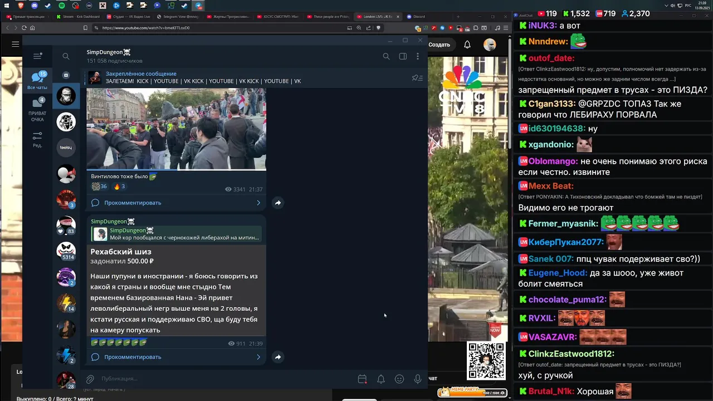Share the Винтилово тоже было post
This screenshot has height=401, width=713.
[x=277, y=203]
